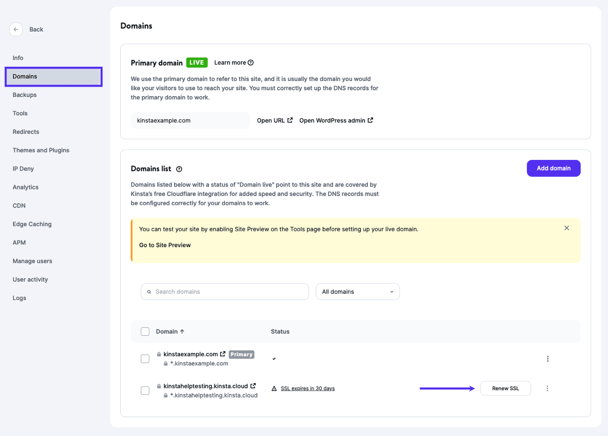Click the SSL warning triangle icon

click(274, 388)
